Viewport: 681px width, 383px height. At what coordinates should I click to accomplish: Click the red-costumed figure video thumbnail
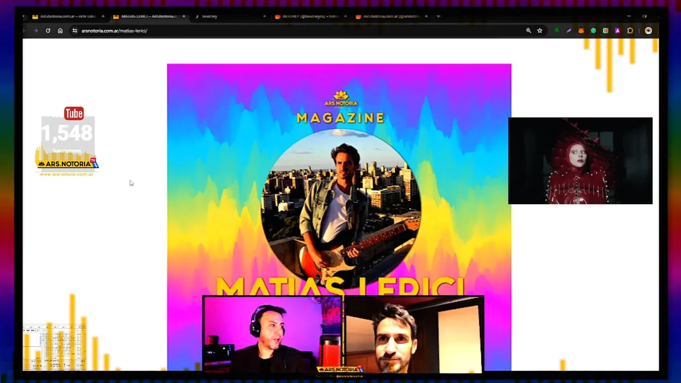[580, 161]
